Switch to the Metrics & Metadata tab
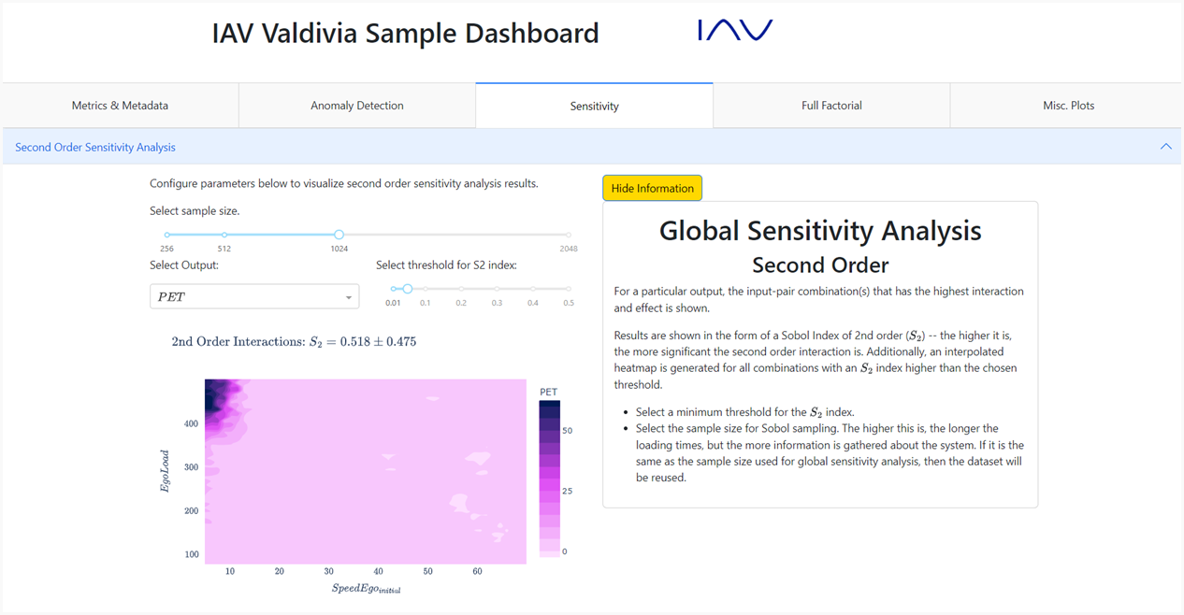 click(120, 106)
